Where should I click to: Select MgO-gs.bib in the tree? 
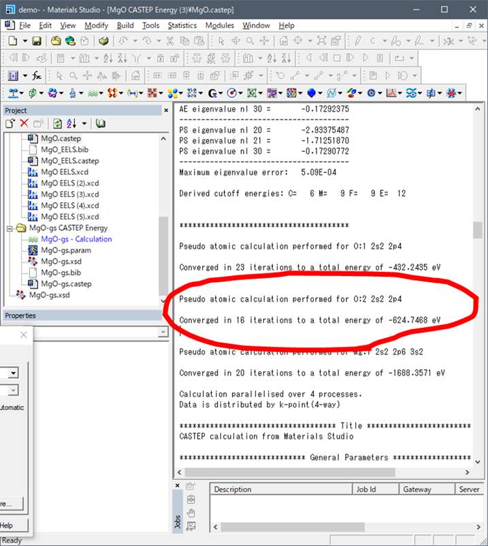[61, 273]
